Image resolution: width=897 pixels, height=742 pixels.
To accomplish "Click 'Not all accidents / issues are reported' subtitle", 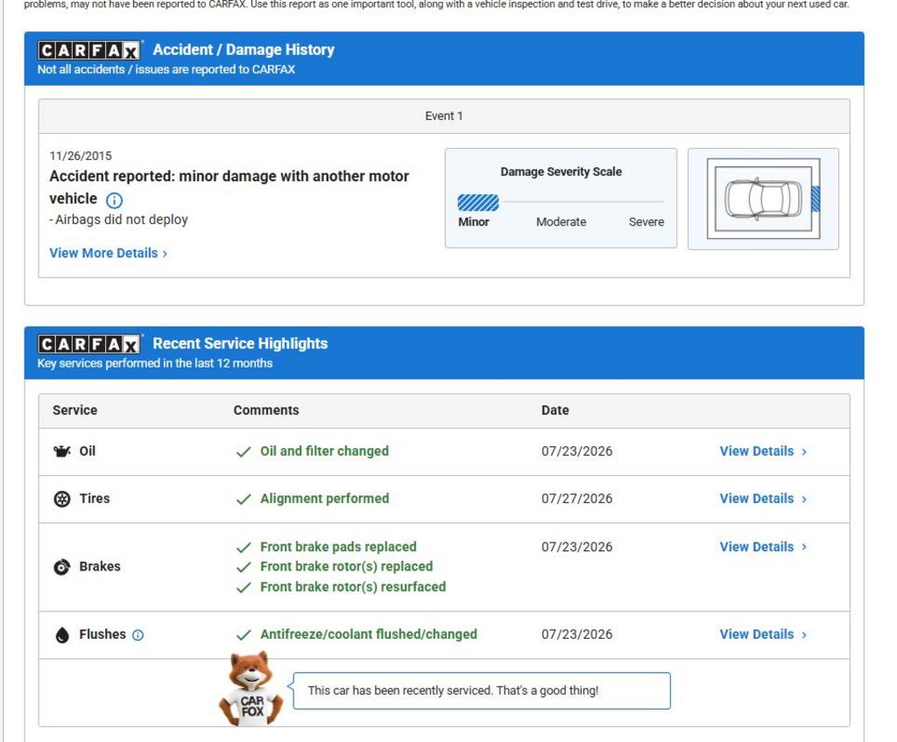I will click(x=166, y=70).
